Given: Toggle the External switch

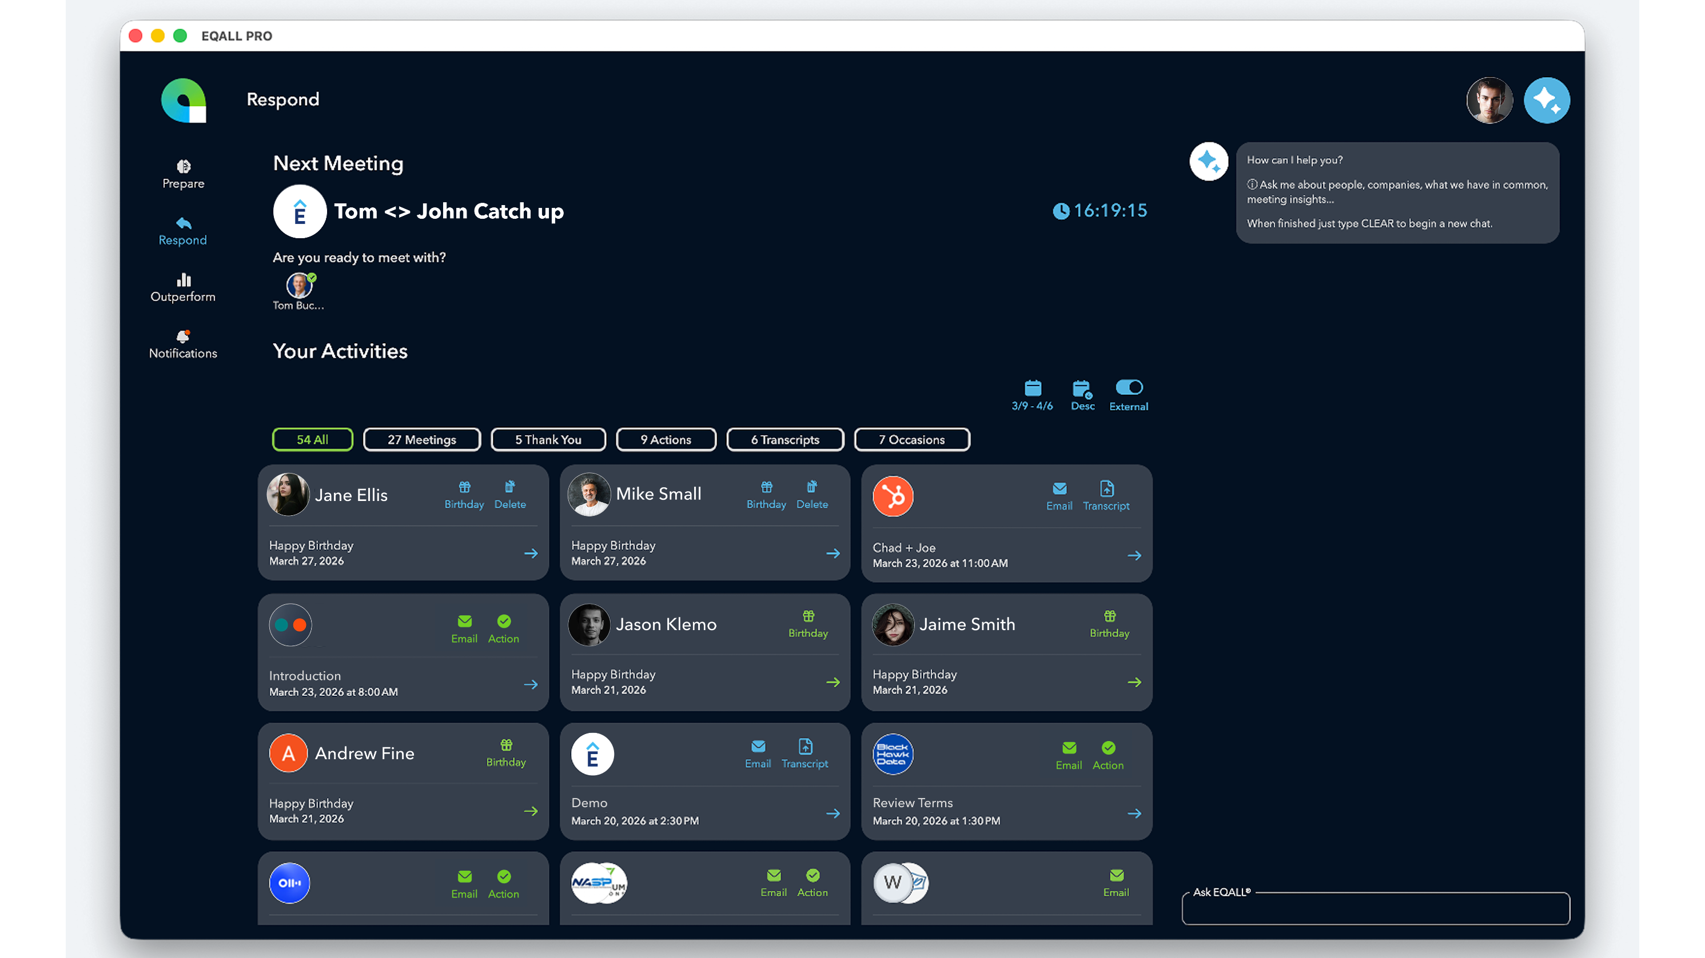Looking at the screenshot, I should (x=1129, y=387).
